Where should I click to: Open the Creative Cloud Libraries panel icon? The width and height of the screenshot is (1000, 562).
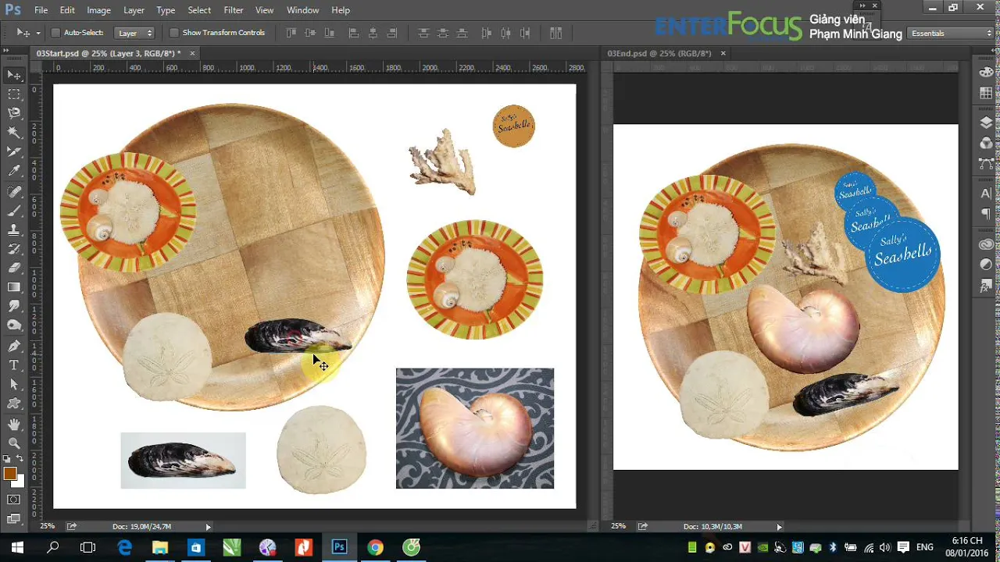click(986, 244)
